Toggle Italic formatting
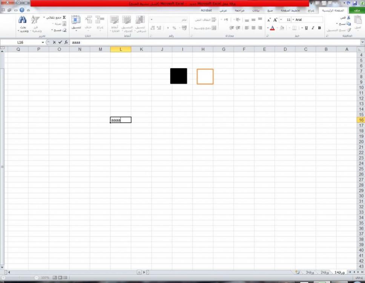Screen dimensions: 365x283 (313, 28)
